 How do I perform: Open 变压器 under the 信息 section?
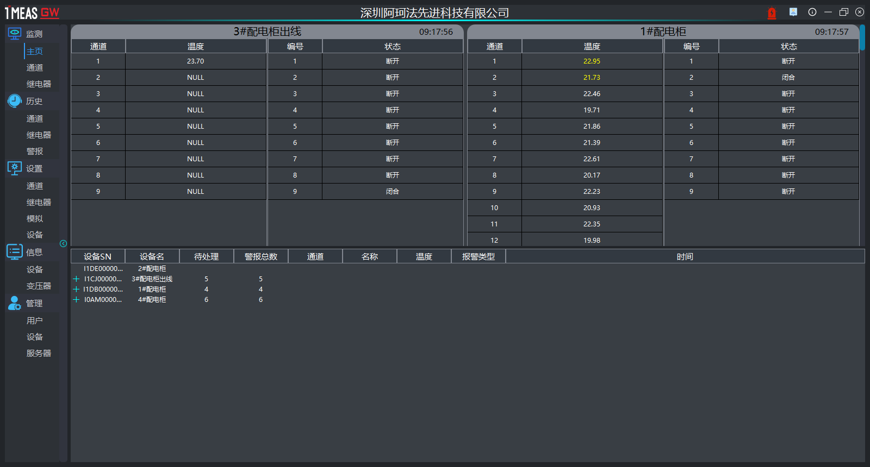[x=39, y=286]
